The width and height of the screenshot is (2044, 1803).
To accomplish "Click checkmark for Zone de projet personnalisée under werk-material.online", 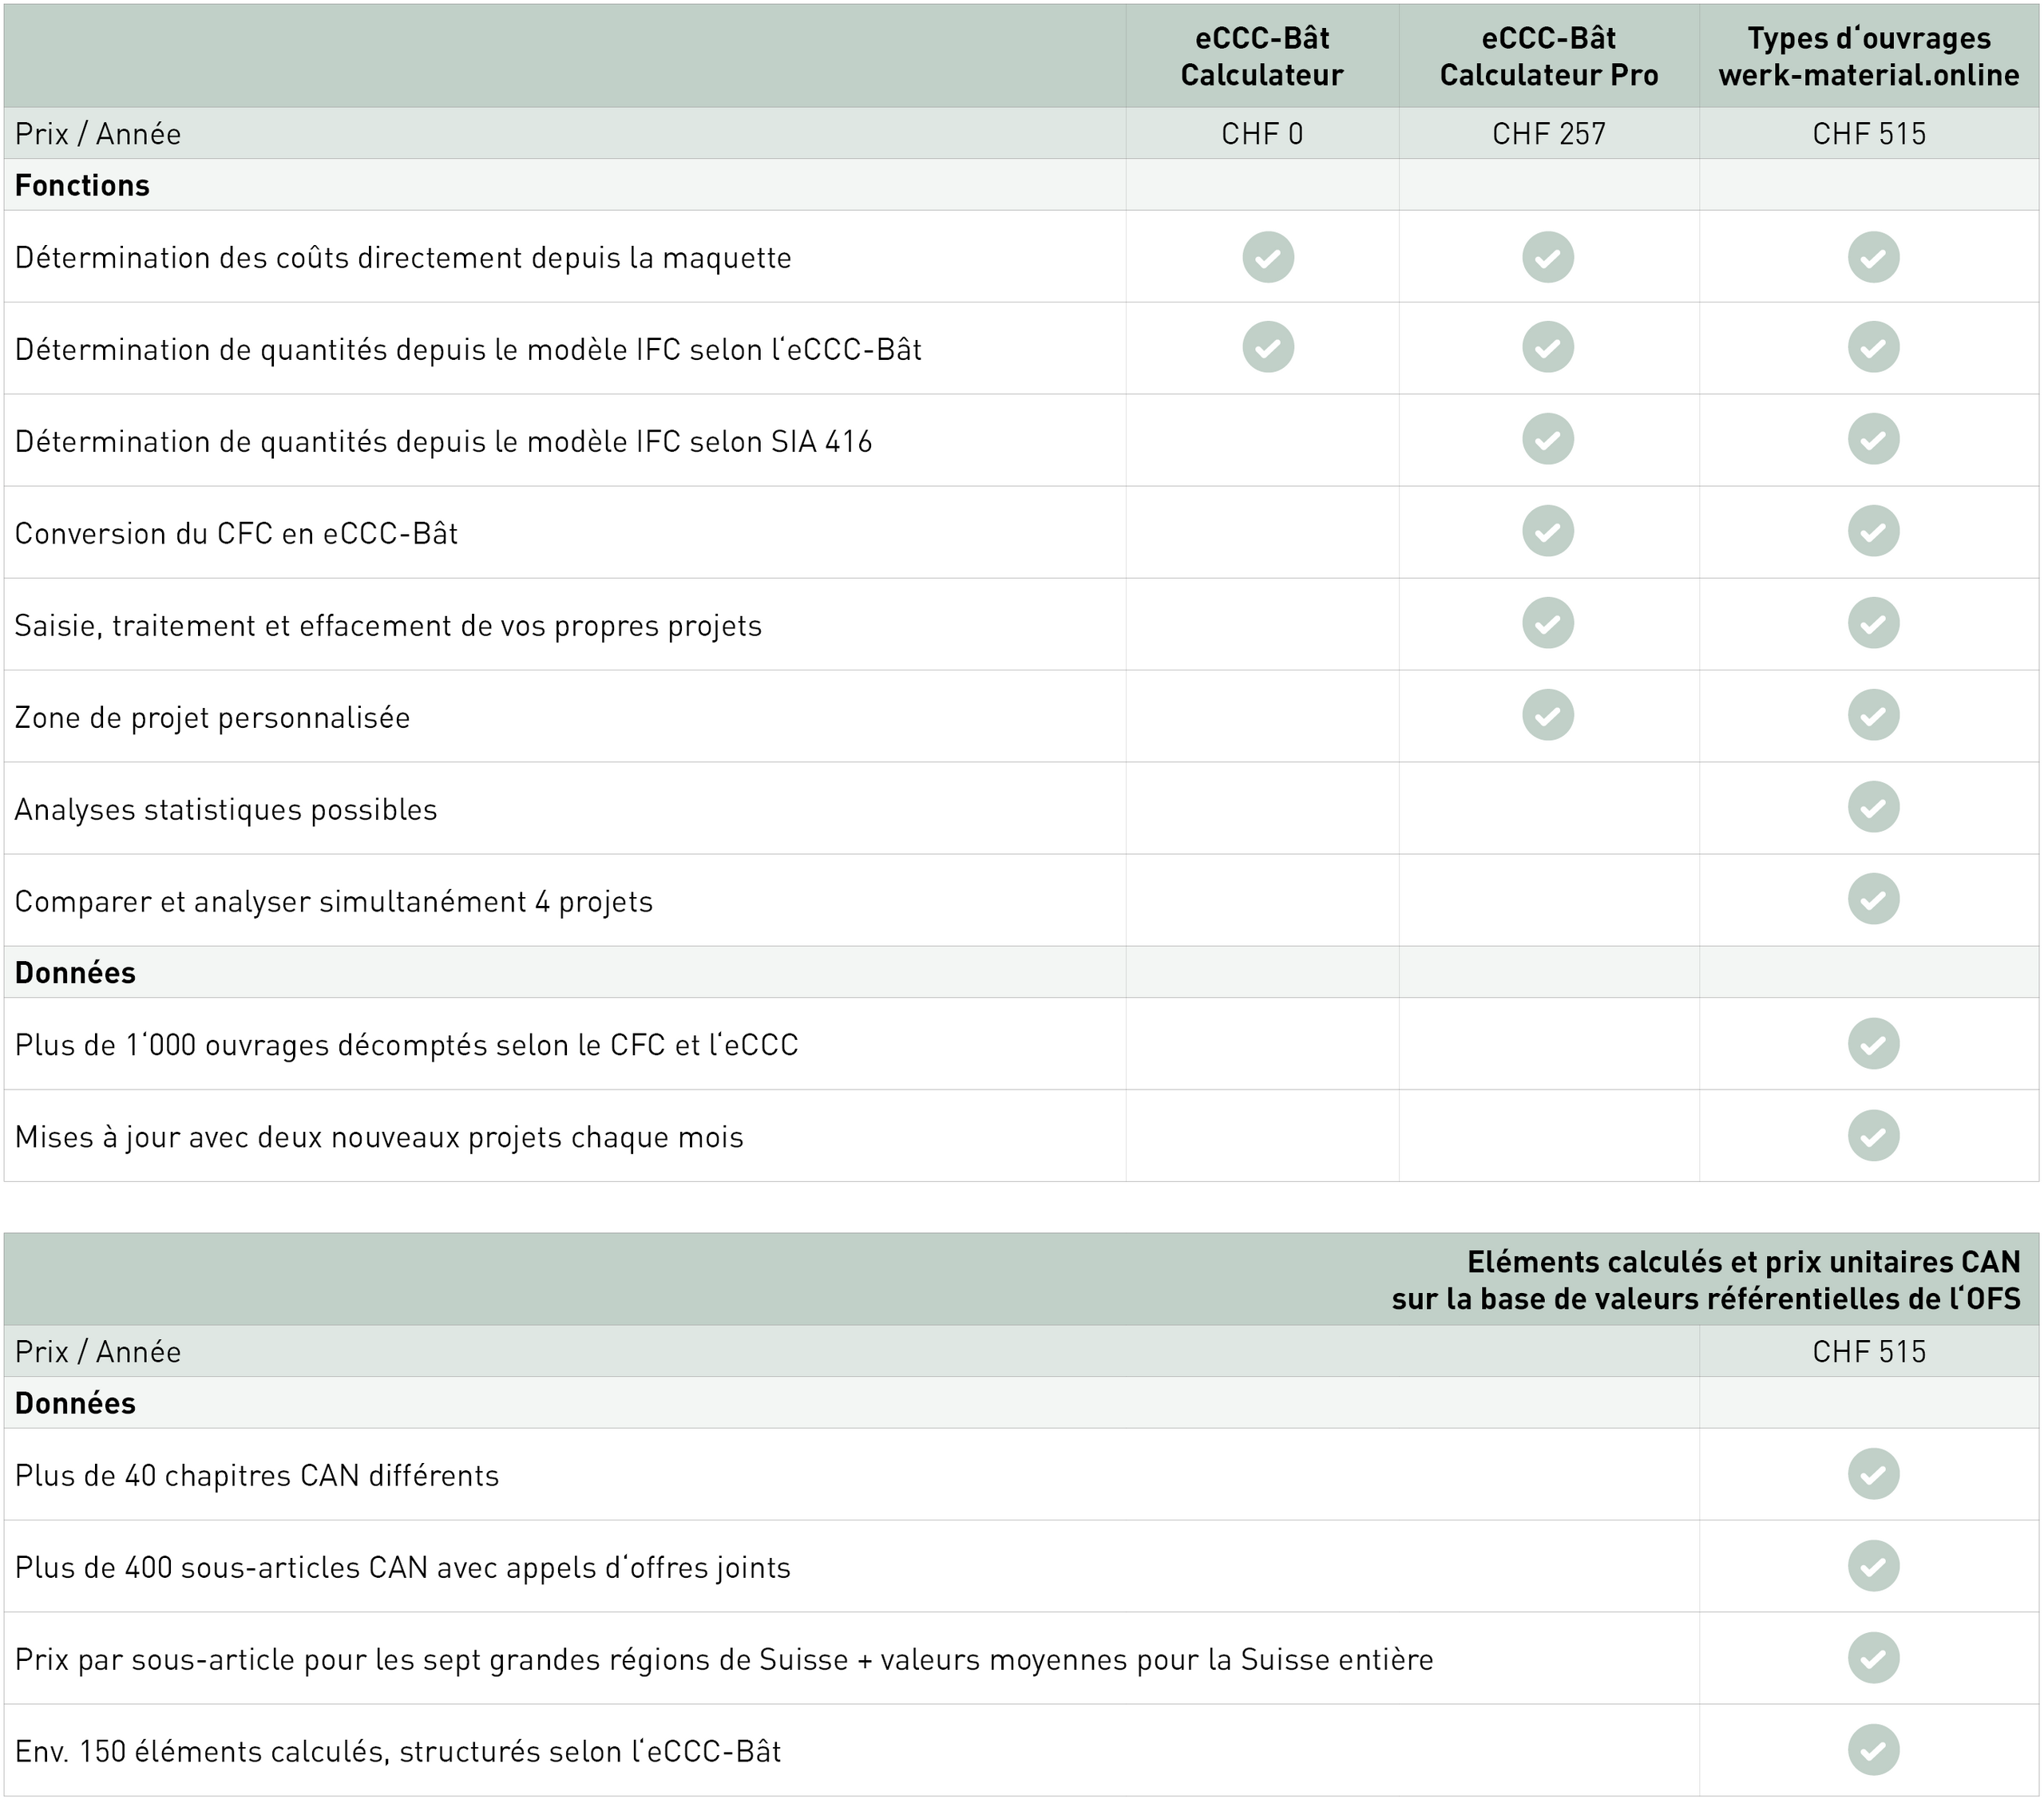I will click(x=1873, y=714).
